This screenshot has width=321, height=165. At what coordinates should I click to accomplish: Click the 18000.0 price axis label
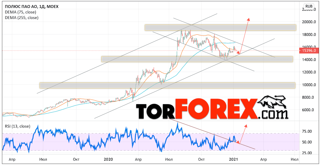[309, 34]
